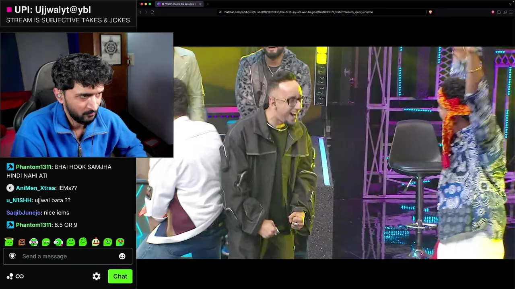Click badge next to '8.5 OR 9' message
Image resolution: width=515 pixels, height=289 pixels.
pyautogui.click(x=10, y=225)
